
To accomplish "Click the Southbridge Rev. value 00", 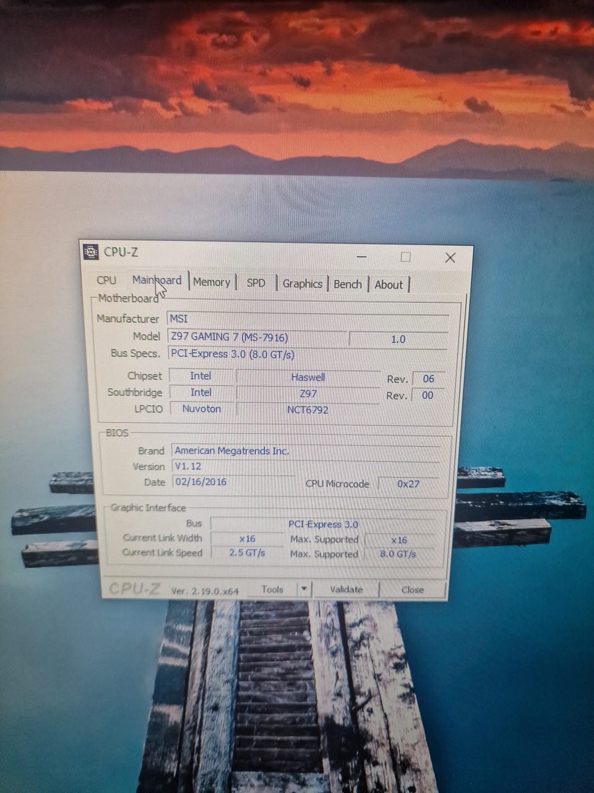I will click(428, 395).
